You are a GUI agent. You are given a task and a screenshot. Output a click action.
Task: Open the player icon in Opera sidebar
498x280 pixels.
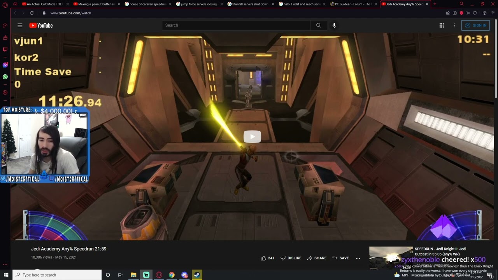(x=5, y=93)
